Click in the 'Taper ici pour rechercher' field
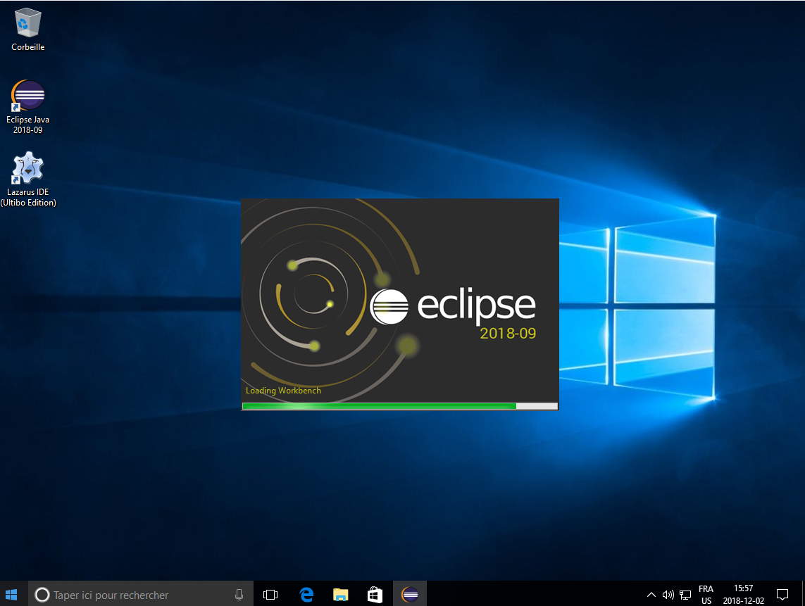This screenshot has height=606, width=805. (141, 595)
